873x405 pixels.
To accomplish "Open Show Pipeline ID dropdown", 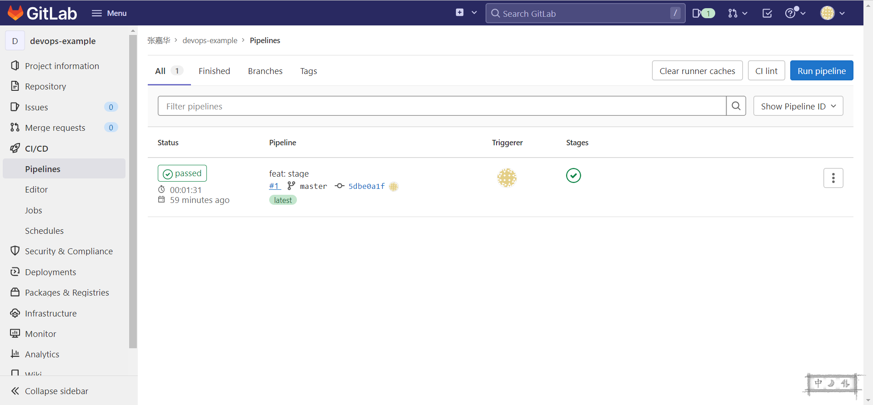I will point(798,106).
